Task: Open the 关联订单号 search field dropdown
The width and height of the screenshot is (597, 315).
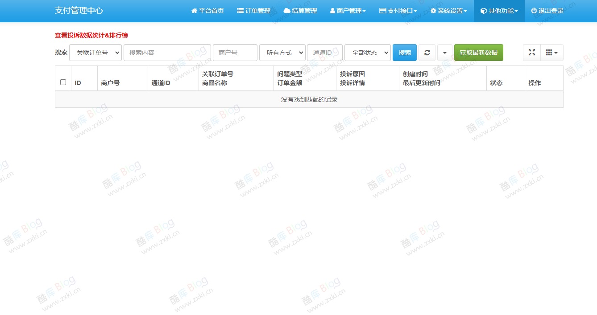Action: click(x=95, y=52)
